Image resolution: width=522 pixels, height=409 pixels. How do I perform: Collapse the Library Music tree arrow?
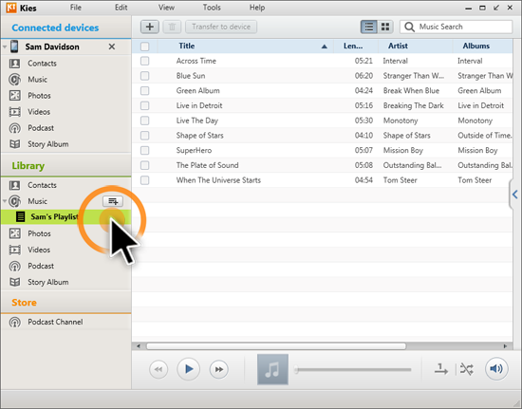pyautogui.click(x=5, y=201)
